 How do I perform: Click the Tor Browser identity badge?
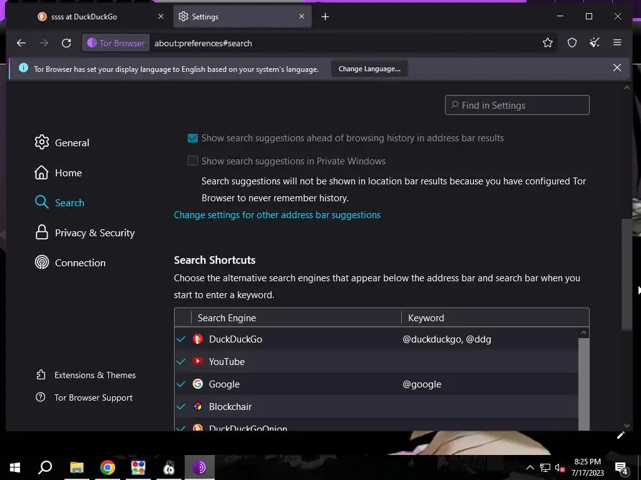coord(116,43)
